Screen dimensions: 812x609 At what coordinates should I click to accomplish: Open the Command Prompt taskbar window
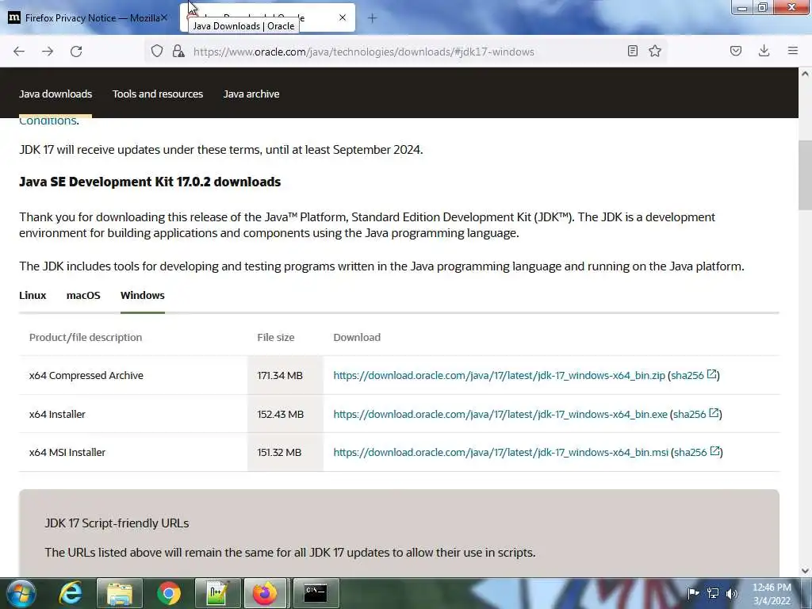pyautogui.click(x=316, y=593)
